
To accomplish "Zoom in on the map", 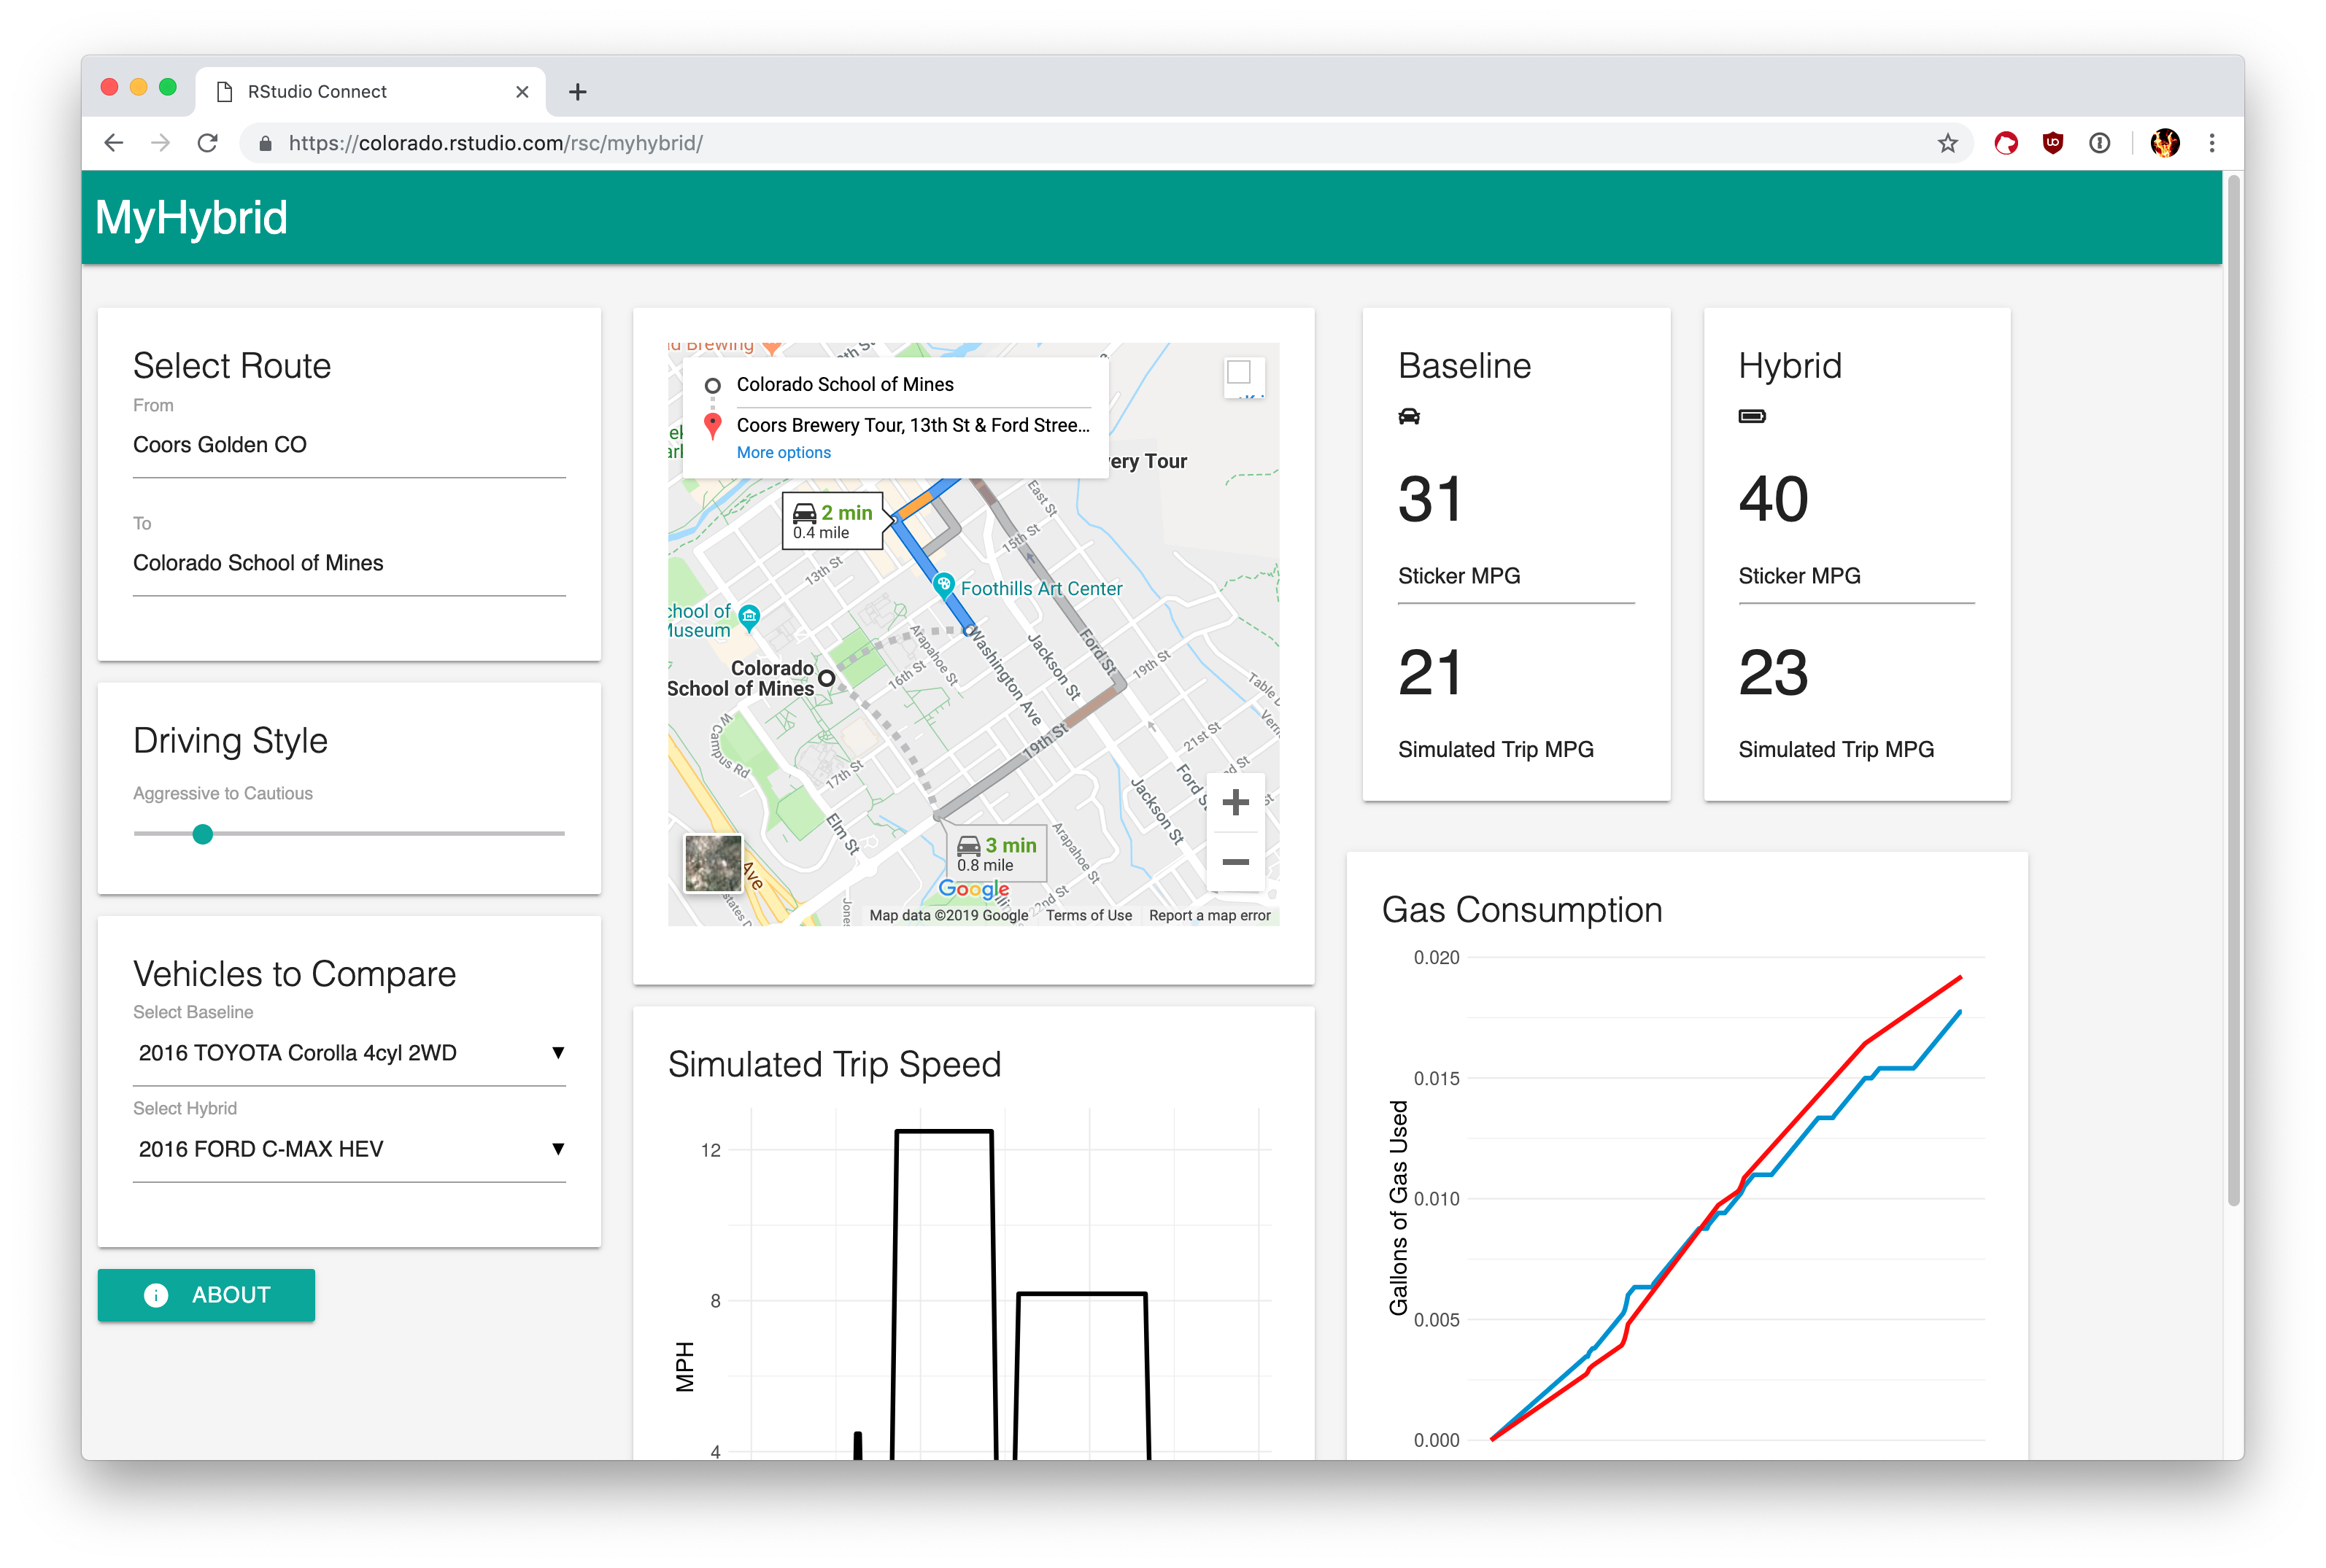I will [1235, 802].
